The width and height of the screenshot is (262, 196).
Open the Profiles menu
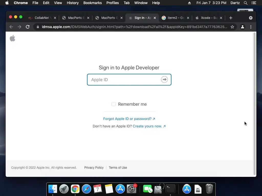pyautogui.click(x=113, y=3)
